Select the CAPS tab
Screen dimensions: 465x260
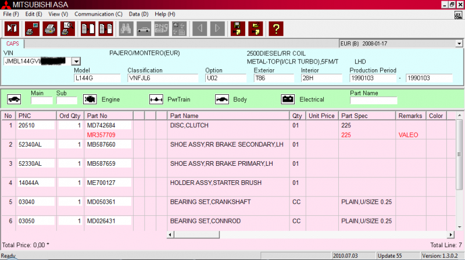pyautogui.click(x=12, y=44)
